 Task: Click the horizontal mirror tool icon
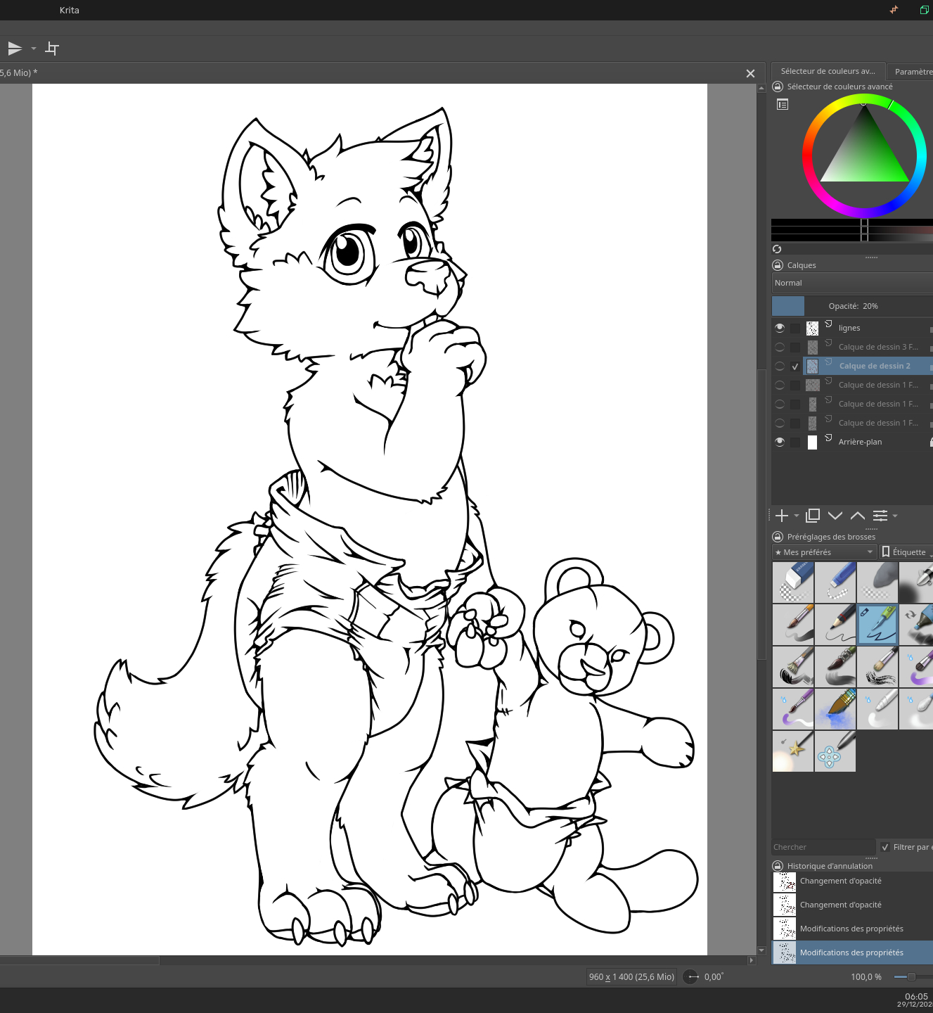tap(15, 49)
